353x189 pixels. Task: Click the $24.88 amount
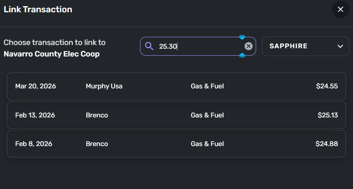coord(327,144)
